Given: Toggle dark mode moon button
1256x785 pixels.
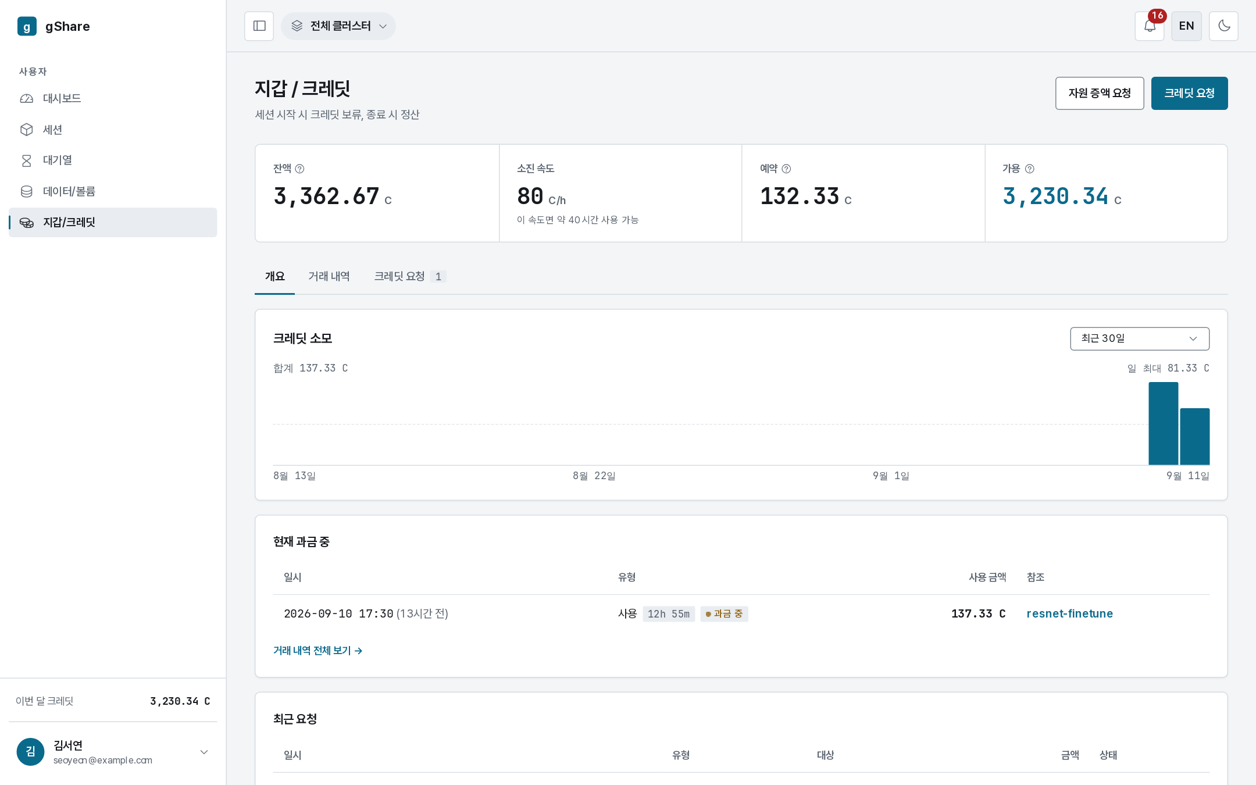Looking at the screenshot, I should click(1223, 26).
